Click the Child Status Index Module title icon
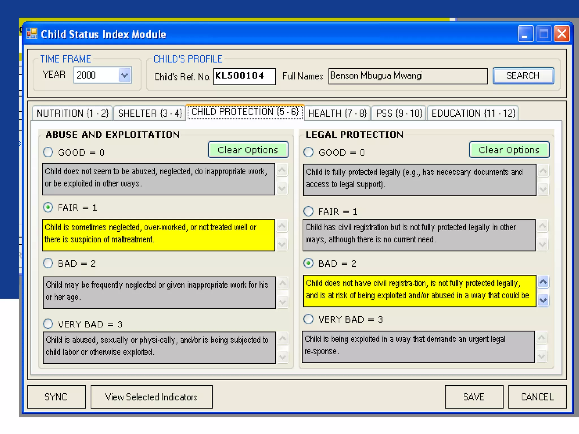 click(x=32, y=34)
